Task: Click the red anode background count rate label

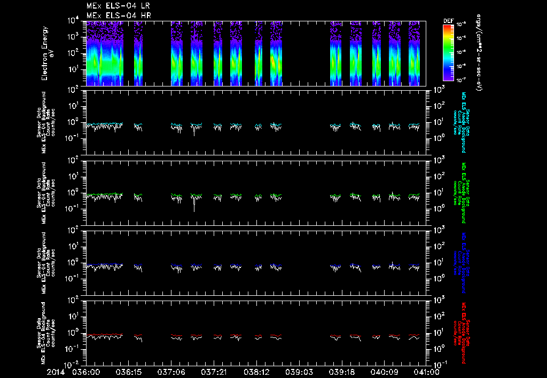Action: point(462,333)
